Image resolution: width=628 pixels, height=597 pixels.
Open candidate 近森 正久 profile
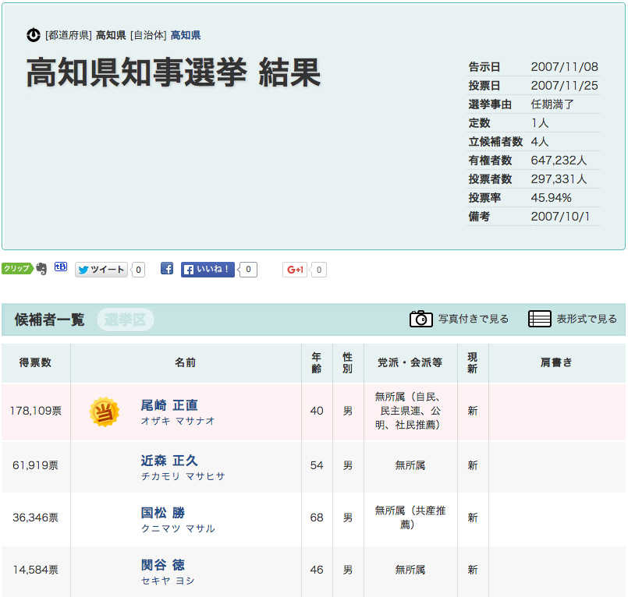169,461
